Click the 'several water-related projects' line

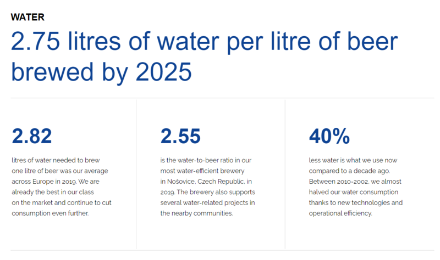tap(207, 202)
